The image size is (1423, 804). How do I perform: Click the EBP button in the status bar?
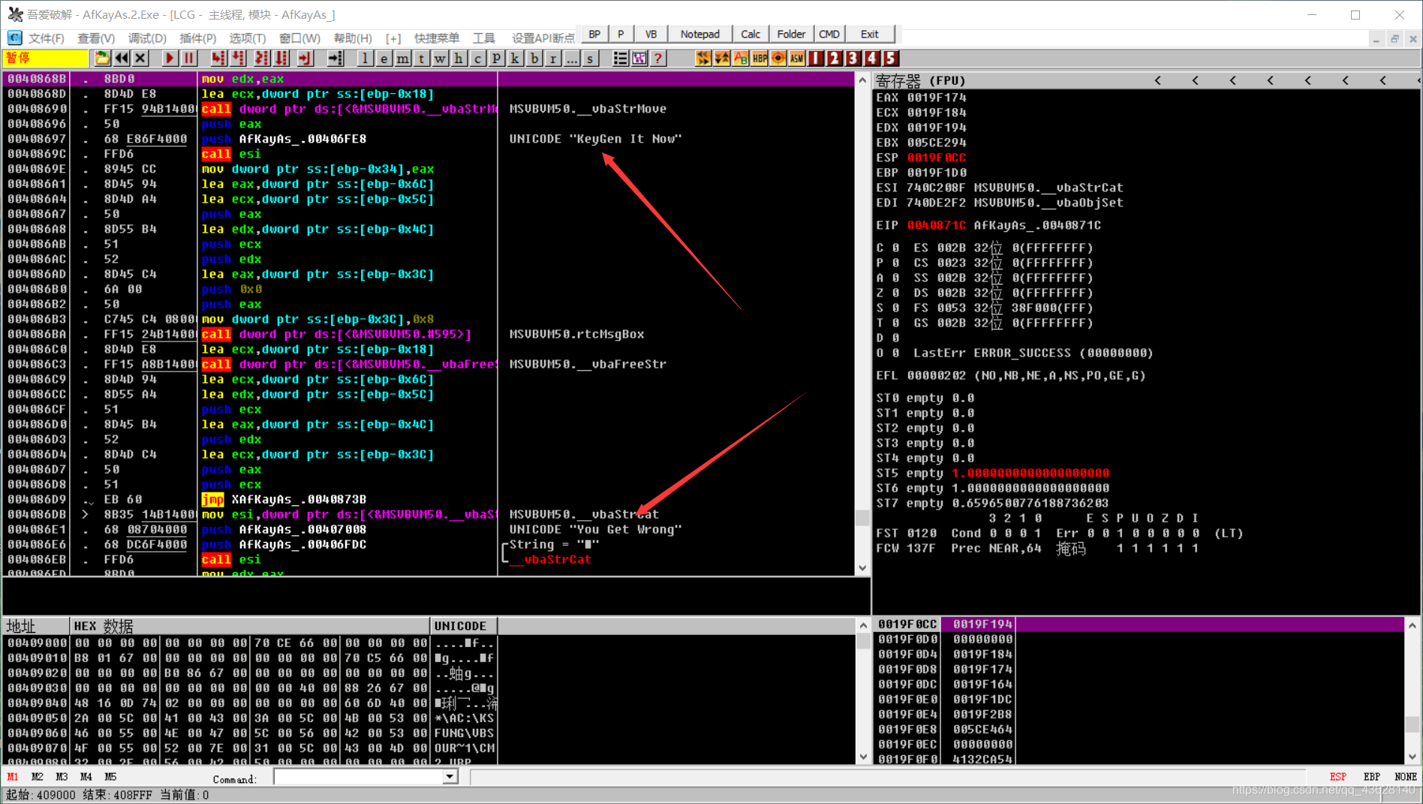(1371, 777)
